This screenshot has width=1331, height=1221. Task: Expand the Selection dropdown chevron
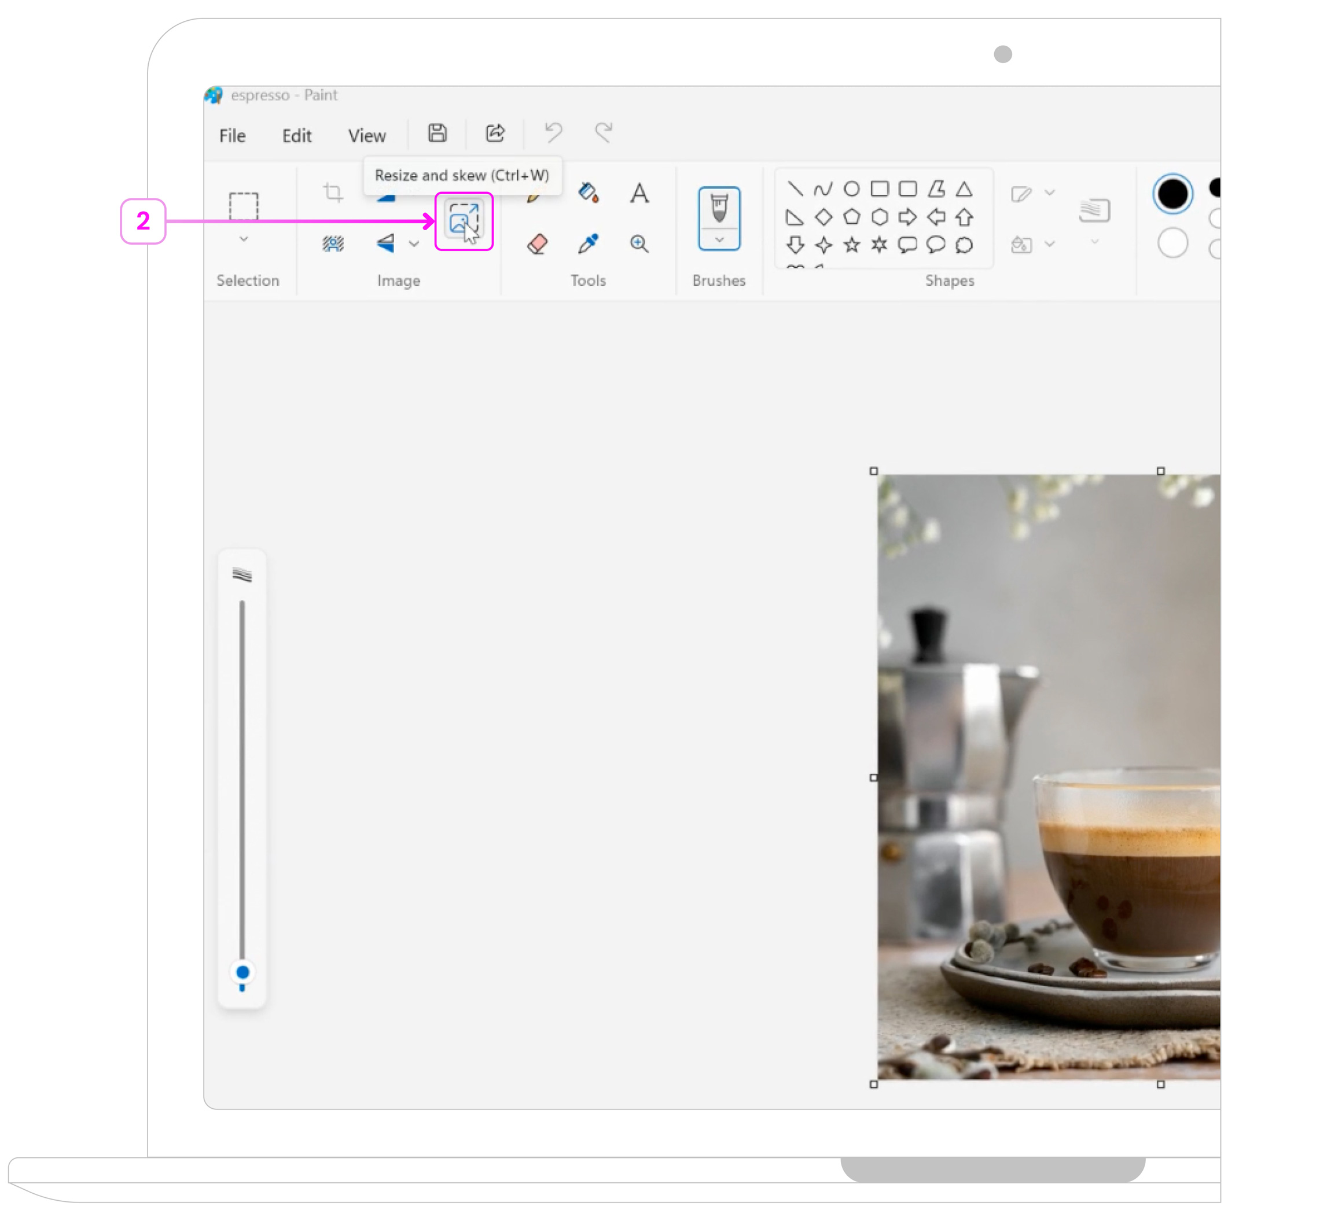[x=243, y=239]
